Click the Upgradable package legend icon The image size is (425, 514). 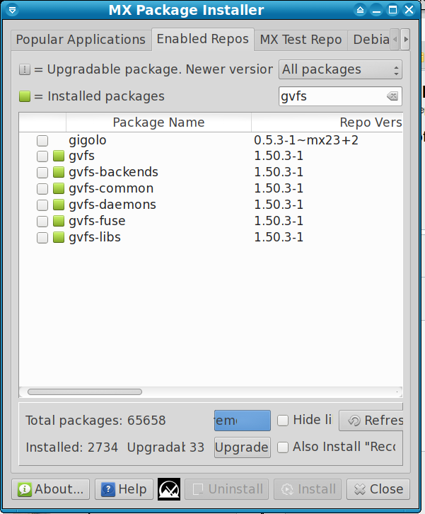(x=25, y=69)
